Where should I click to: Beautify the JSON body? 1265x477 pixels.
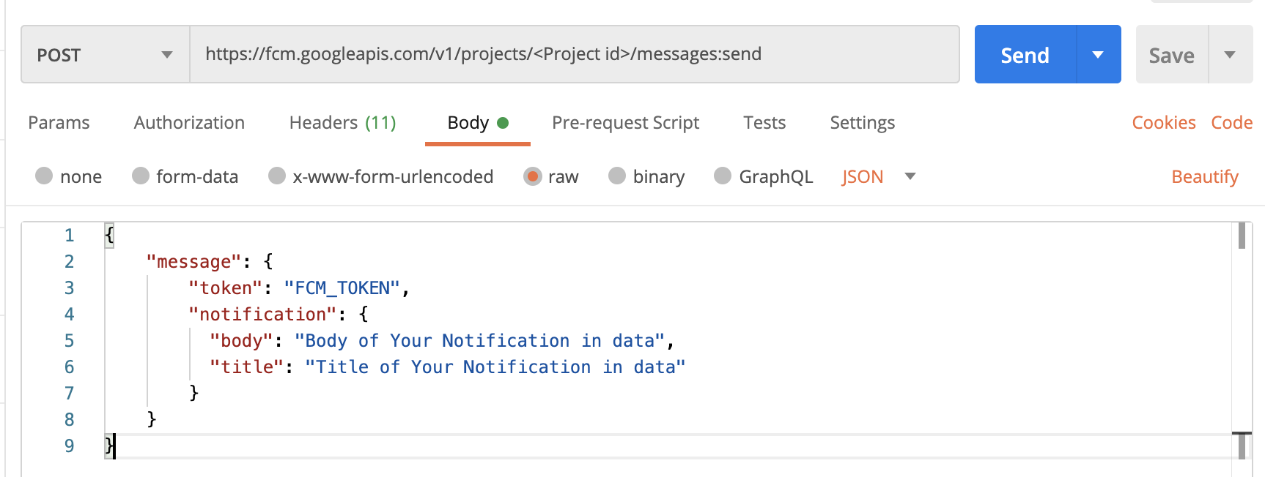coord(1204,176)
